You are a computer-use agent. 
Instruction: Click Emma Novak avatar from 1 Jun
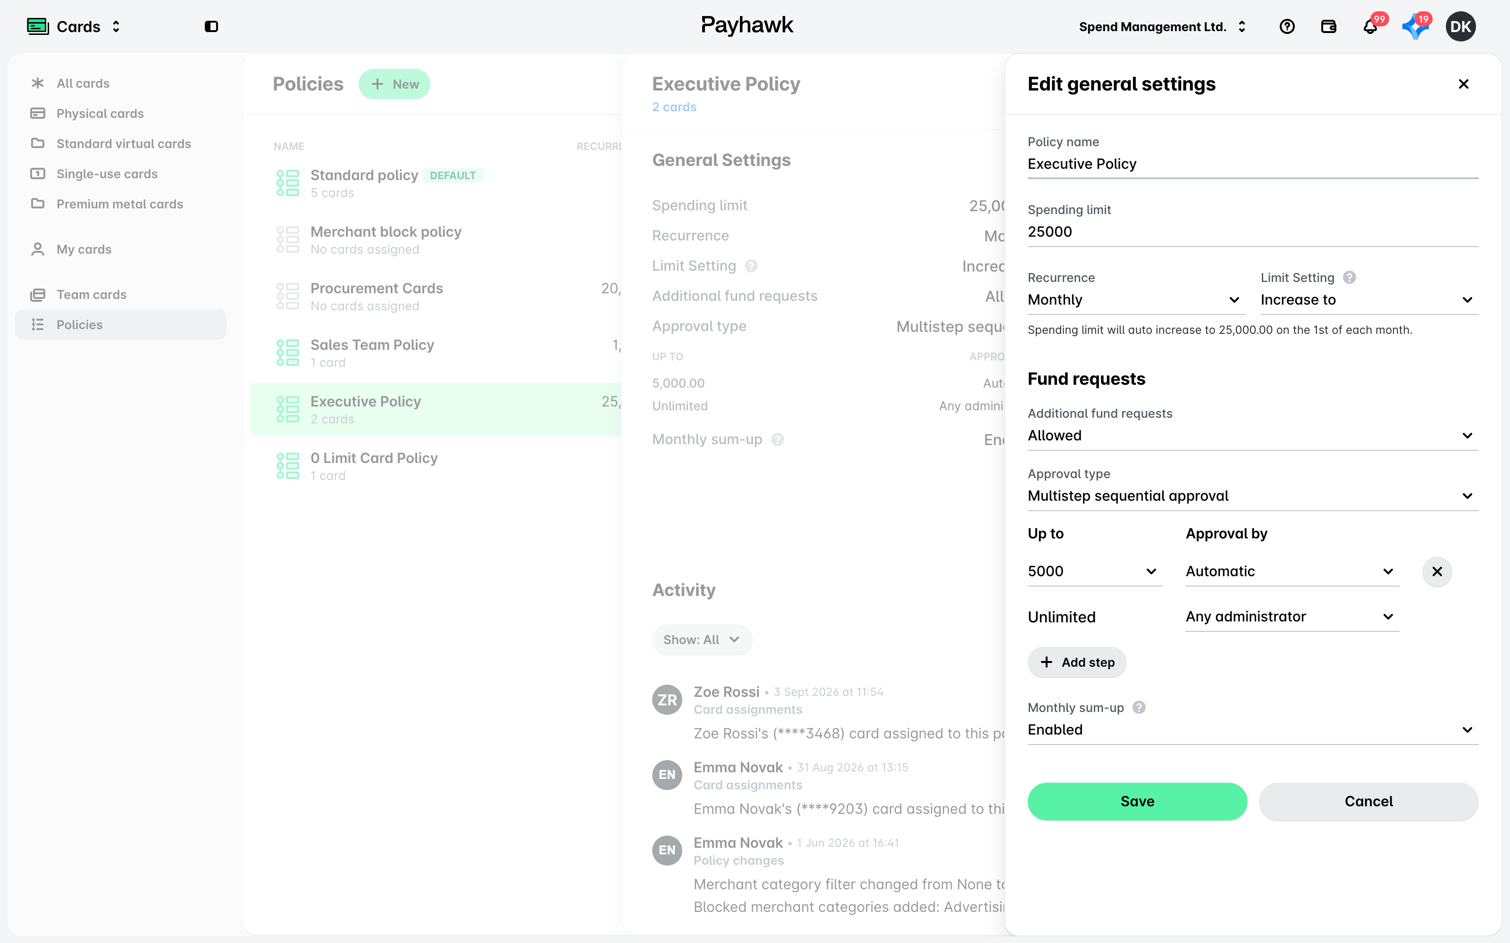tap(667, 851)
